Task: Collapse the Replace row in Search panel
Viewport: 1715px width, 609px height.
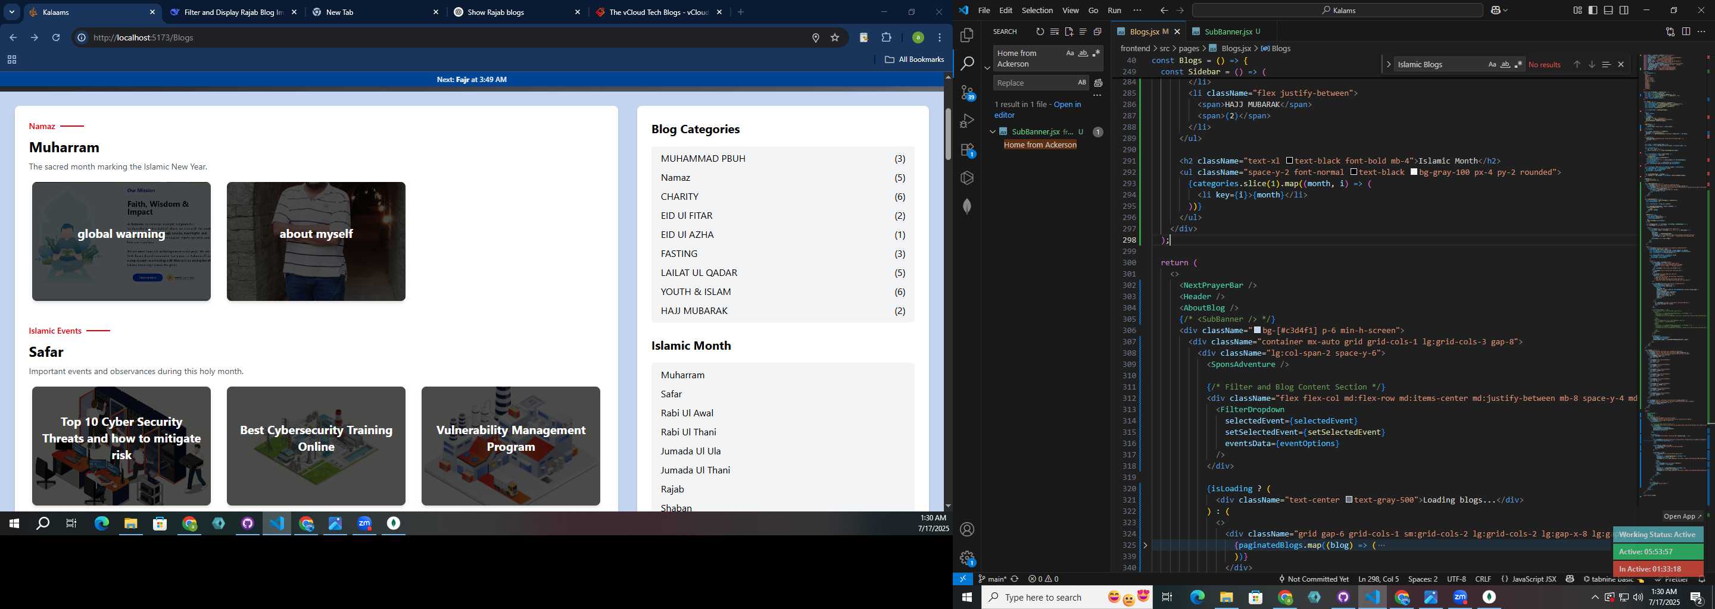Action: (987, 68)
